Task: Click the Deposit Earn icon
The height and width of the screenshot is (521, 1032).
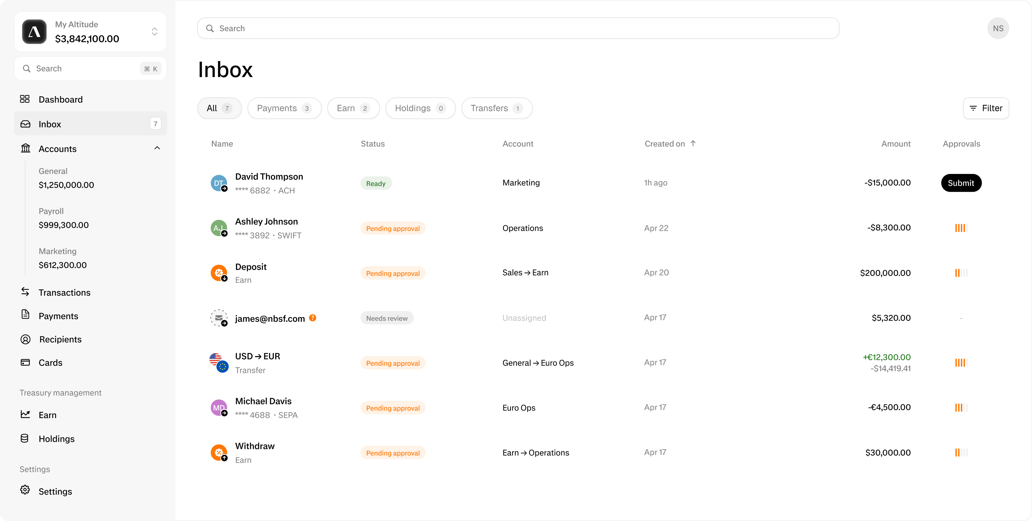Action: [219, 273]
